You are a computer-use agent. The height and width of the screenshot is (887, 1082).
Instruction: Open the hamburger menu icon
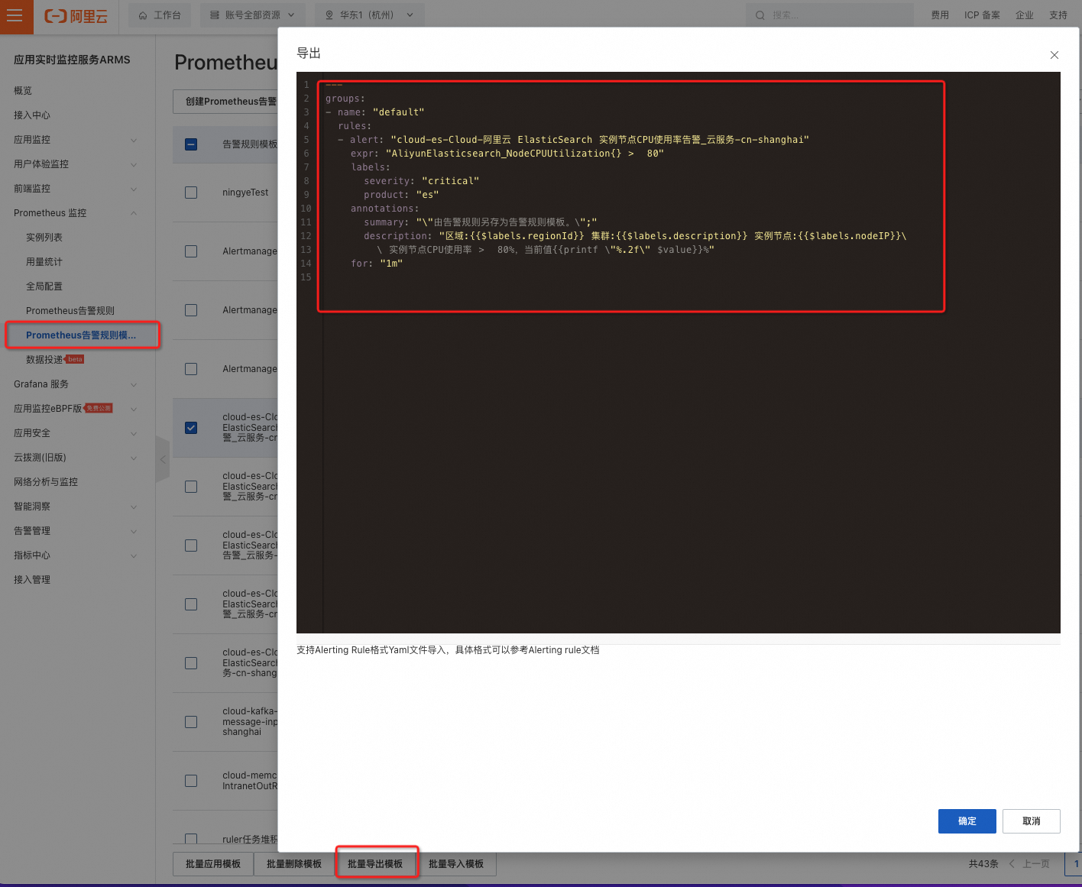coord(15,15)
